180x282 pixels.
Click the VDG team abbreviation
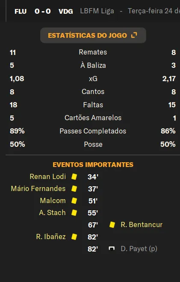66,12
